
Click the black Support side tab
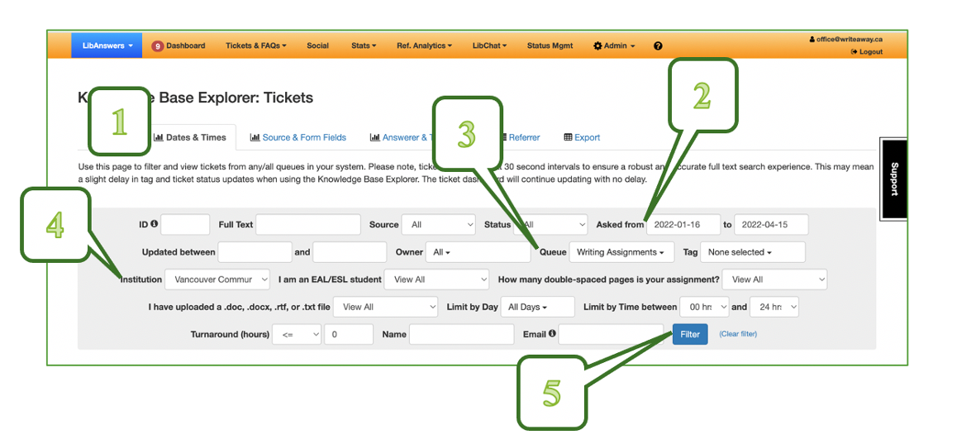[893, 179]
